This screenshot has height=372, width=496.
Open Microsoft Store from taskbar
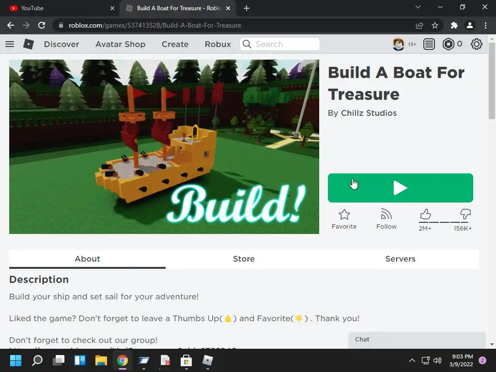pyautogui.click(x=186, y=360)
